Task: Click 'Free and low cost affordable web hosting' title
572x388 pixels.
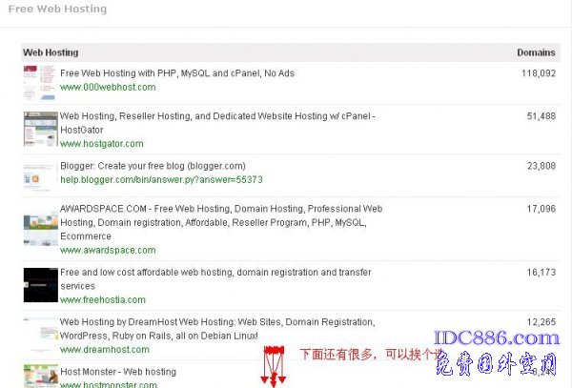Action: pos(217,272)
